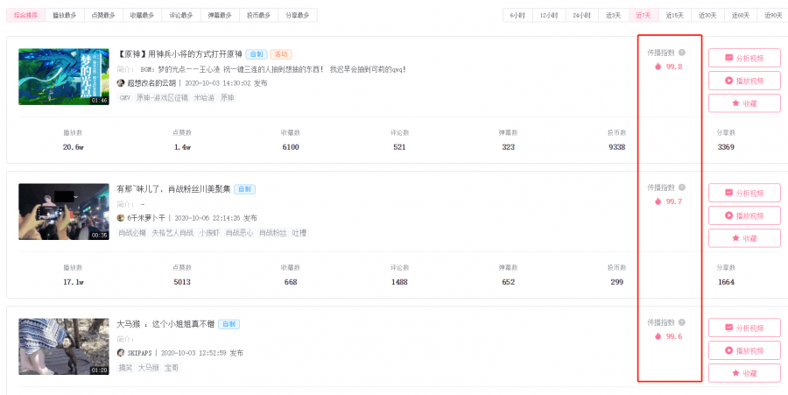Choose the 24小时 time range
Screen dimensions: 788x395
(x=582, y=15)
